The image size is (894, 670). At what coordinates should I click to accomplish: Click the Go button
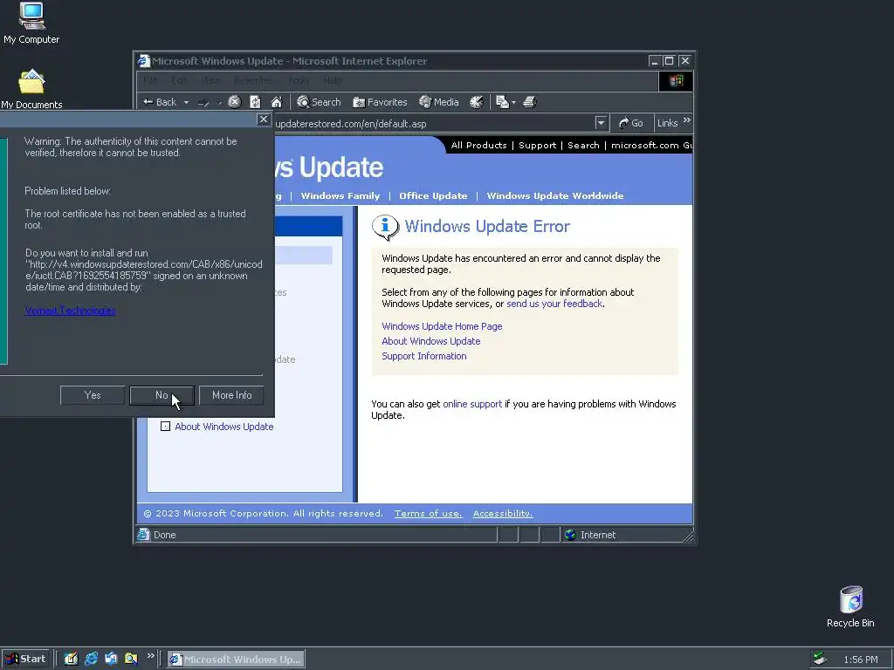tap(631, 123)
